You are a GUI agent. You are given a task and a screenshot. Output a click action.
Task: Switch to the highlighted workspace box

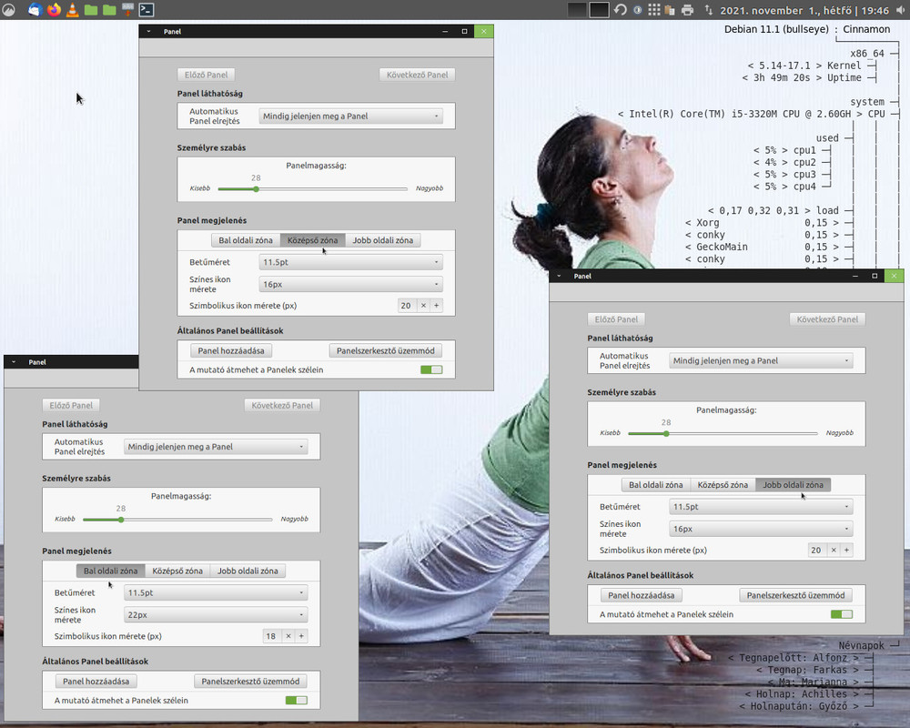600,10
